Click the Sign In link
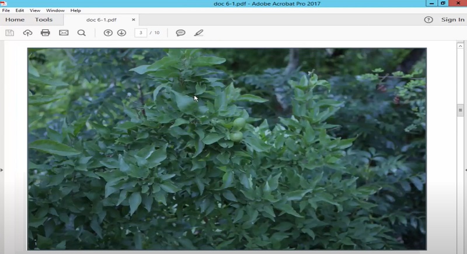This screenshot has width=467, height=254. [x=453, y=20]
